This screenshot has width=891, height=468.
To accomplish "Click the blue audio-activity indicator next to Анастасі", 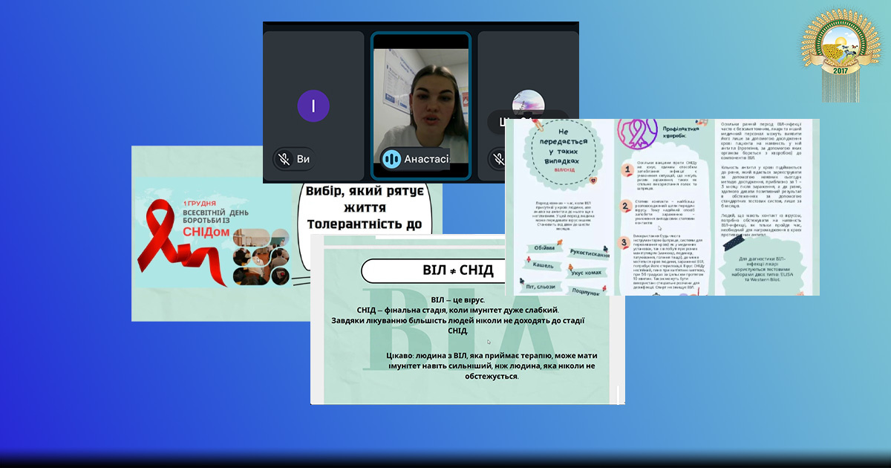I will coord(391,158).
